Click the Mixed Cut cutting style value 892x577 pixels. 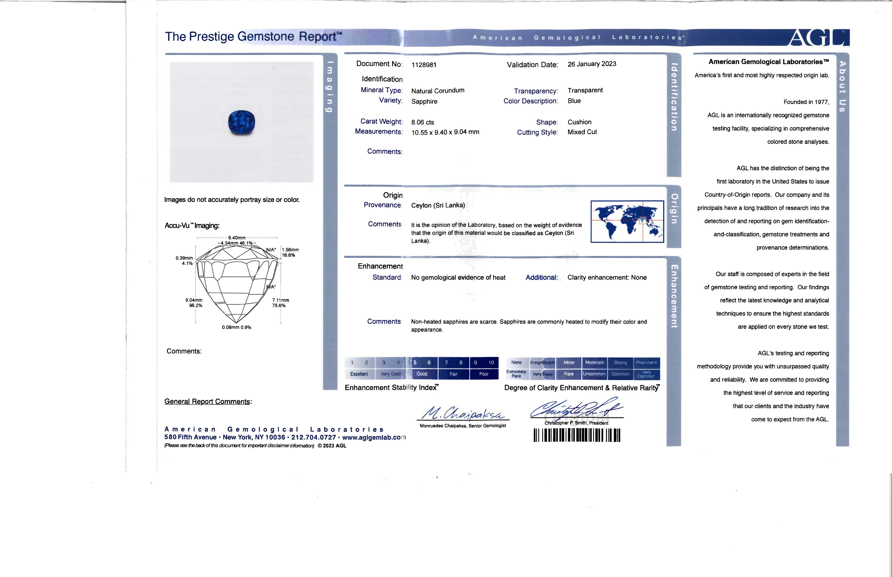pyautogui.click(x=582, y=132)
